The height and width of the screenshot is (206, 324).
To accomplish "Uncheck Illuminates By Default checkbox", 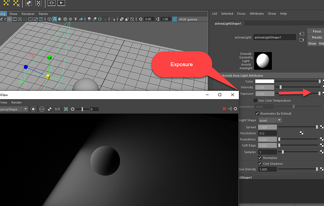I will point(257,113).
